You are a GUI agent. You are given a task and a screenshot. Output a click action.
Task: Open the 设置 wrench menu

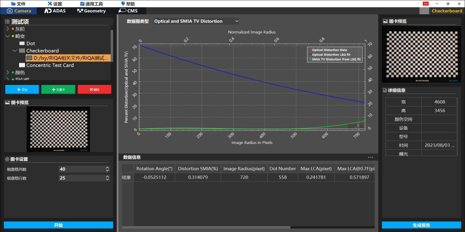[x=54, y=4]
